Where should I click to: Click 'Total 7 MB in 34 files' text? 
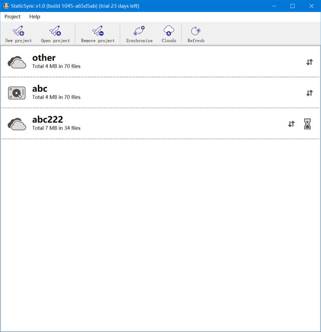(x=56, y=128)
